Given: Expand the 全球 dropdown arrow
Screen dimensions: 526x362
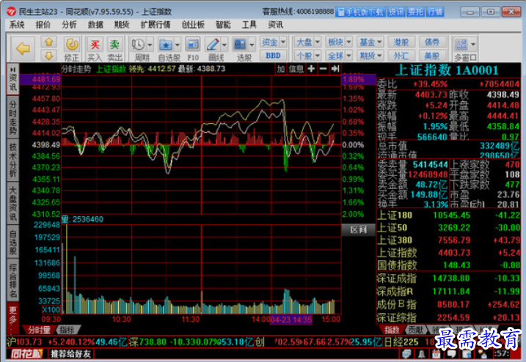Looking at the screenshot, I should click(348, 55).
